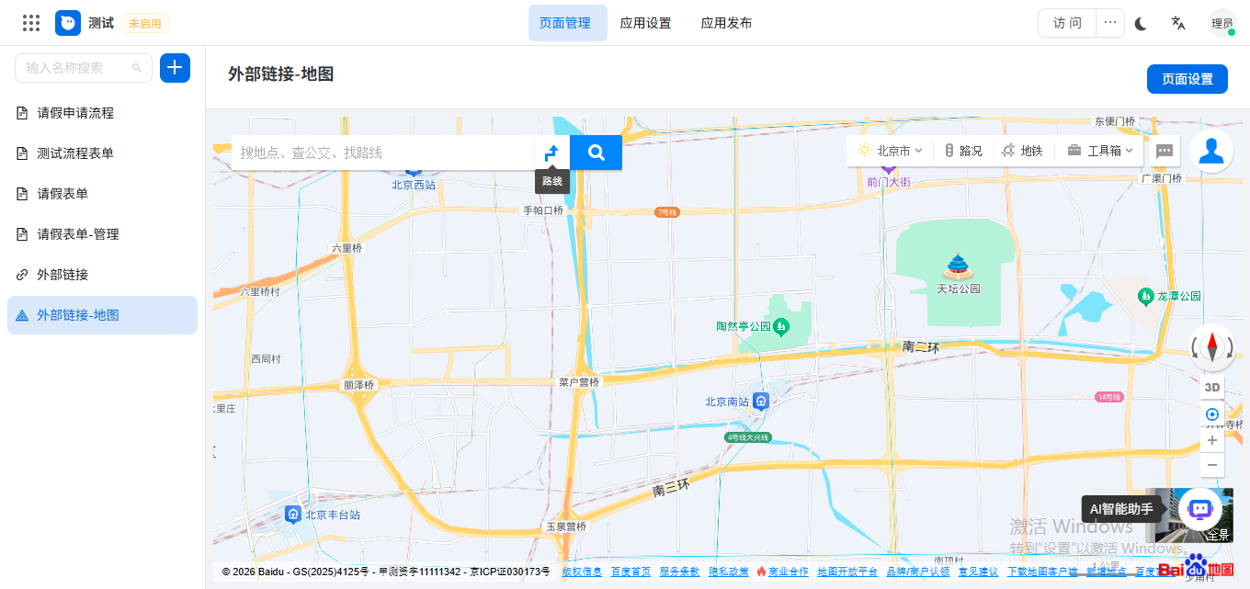Click the 4号线大兴线 subway label
1250x589 pixels.
coord(747,437)
